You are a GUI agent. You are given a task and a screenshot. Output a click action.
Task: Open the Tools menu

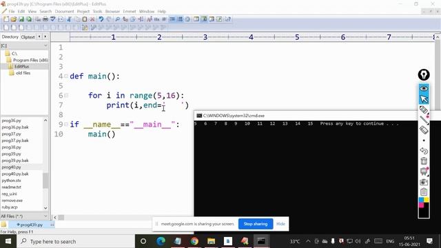(x=97, y=11)
